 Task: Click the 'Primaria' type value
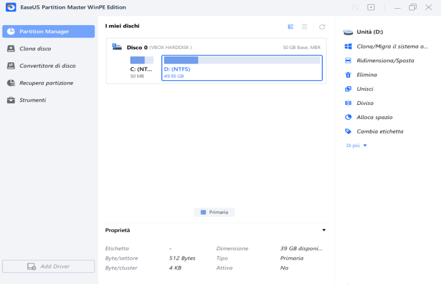coord(291,258)
